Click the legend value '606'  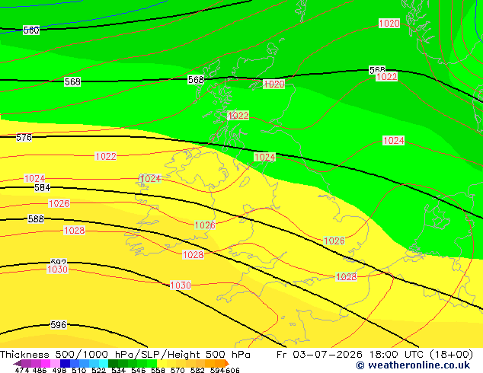(232, 370)
